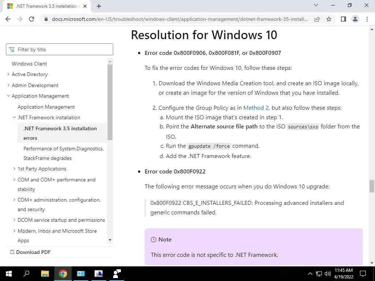Go back to the previous page
Screen dimensions: 375x281
8,19
